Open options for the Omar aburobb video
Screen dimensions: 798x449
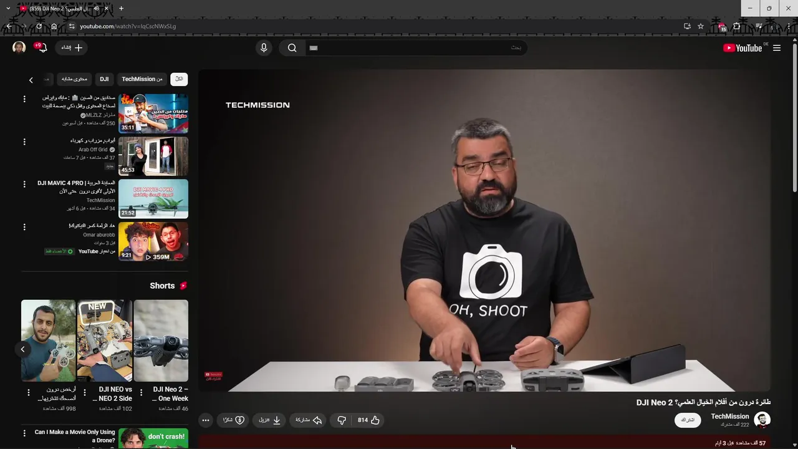click(x=24, y=227)
